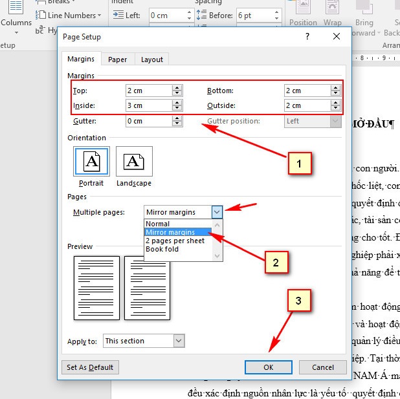Select the Portrait orientation icon
Viewport: 400px width, 399px height.
pos(92,161)
